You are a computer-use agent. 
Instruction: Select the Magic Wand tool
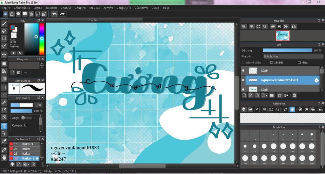pyautogui.click(x=4, y=102)
